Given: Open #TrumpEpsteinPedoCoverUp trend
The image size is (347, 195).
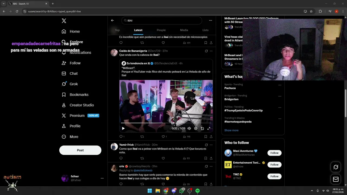Looking at the screenshot, I should tap(243, 110).
